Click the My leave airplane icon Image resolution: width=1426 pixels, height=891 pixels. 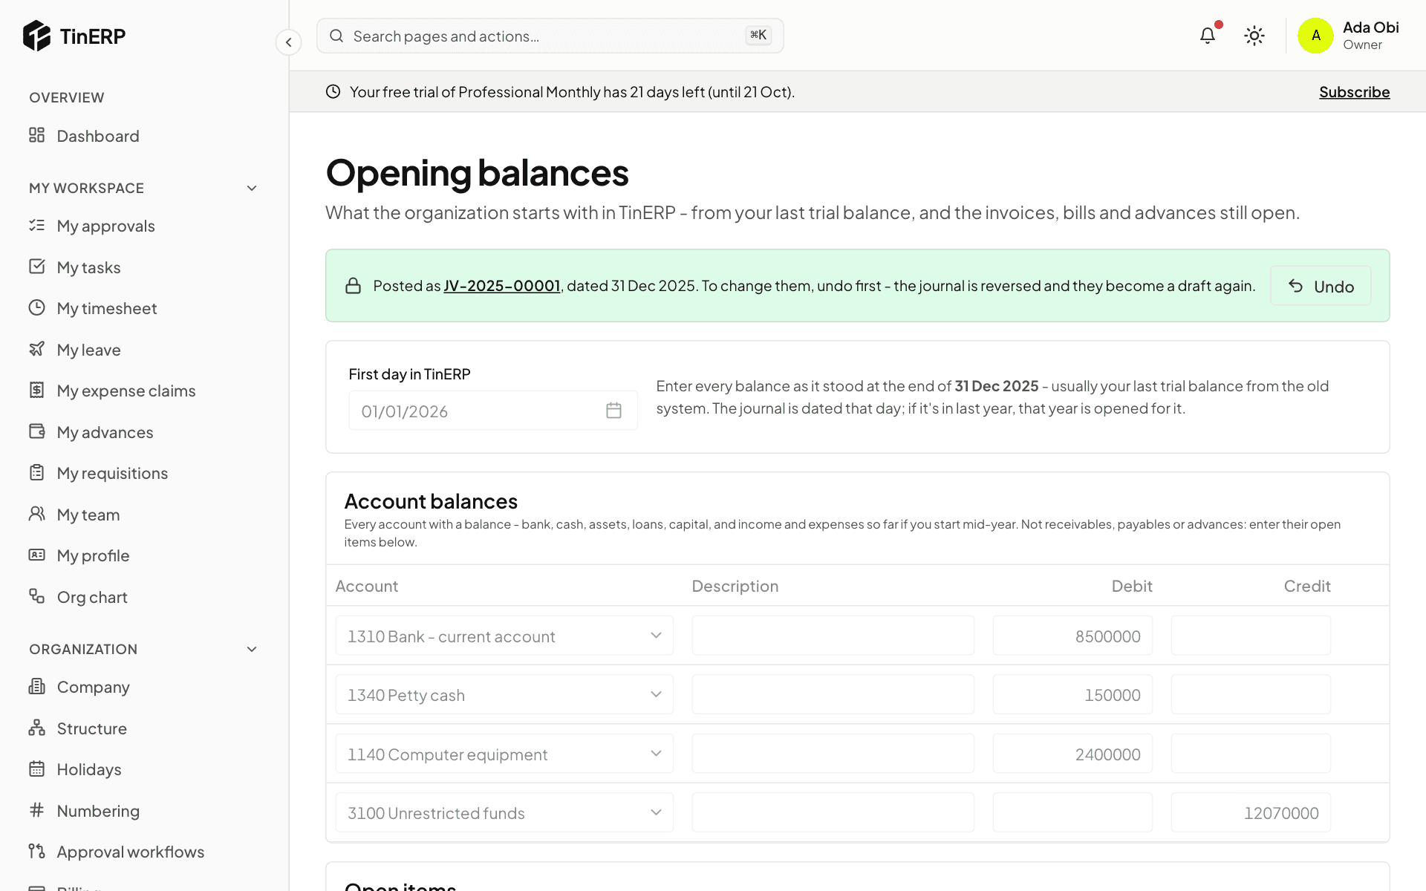coord(36,349)
